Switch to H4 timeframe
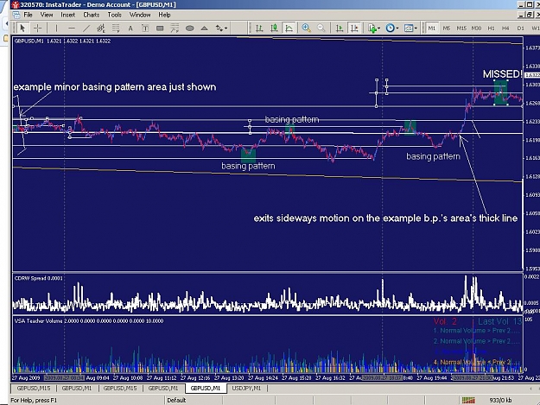The width and height of the screenshot is (540, 405). tap(505, 28)
